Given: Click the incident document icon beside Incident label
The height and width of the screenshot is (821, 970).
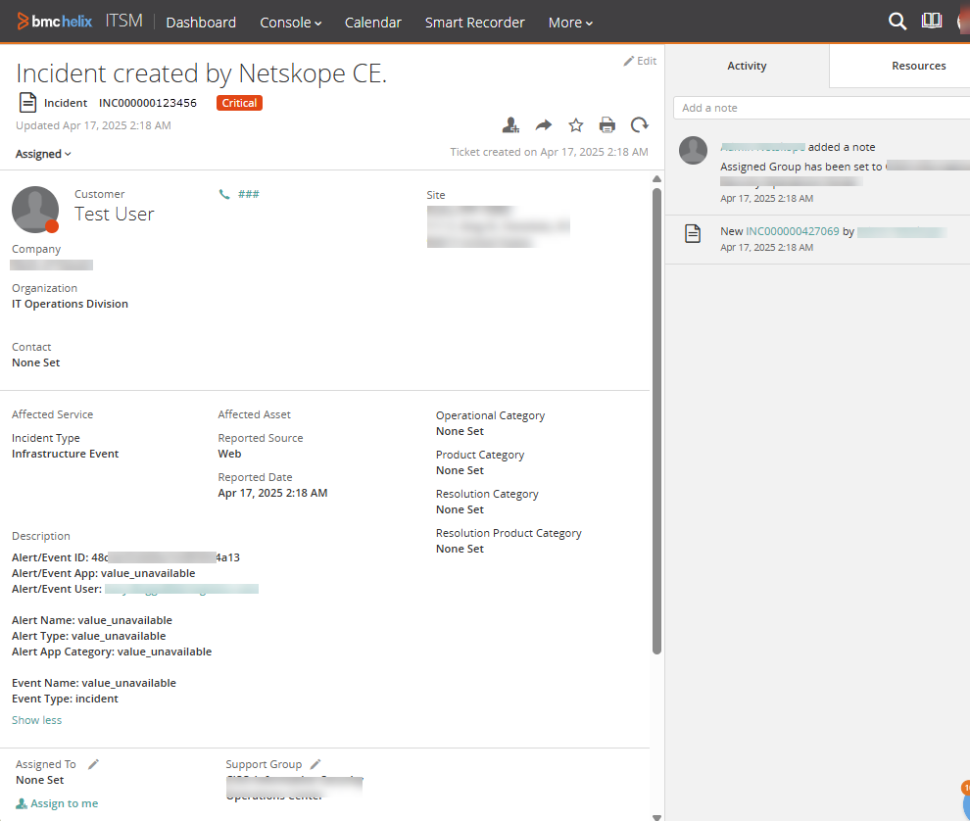Looking at the screenshot, I should [27, 103].
